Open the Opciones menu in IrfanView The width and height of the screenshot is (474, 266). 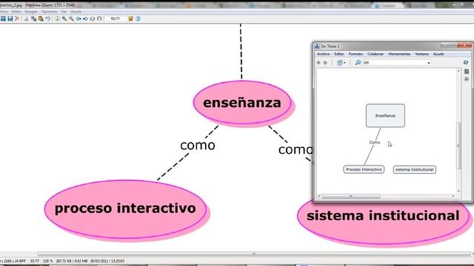point(50,12)
